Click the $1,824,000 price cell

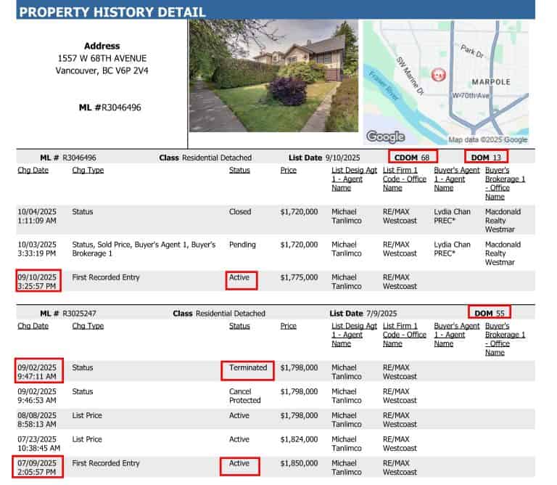click(x=299, y=439)
